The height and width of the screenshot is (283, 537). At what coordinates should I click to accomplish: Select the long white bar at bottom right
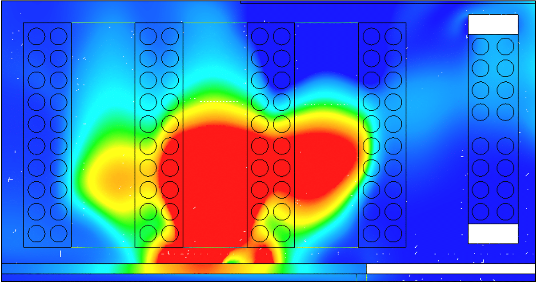pos(450,269)
